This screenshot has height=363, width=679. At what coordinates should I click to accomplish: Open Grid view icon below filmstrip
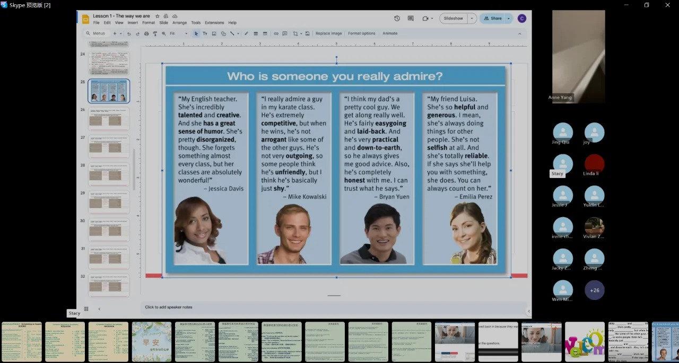[86, 309]
